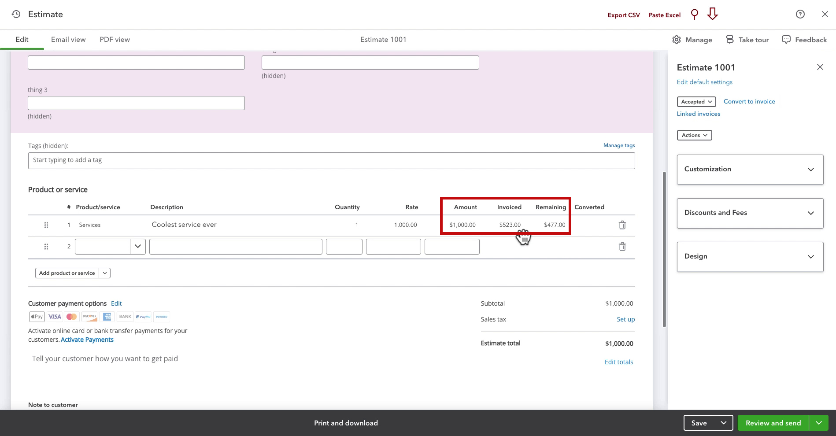Click the tags input field
The height and width of the screenshot is (436, 836).
click(332, 161)
